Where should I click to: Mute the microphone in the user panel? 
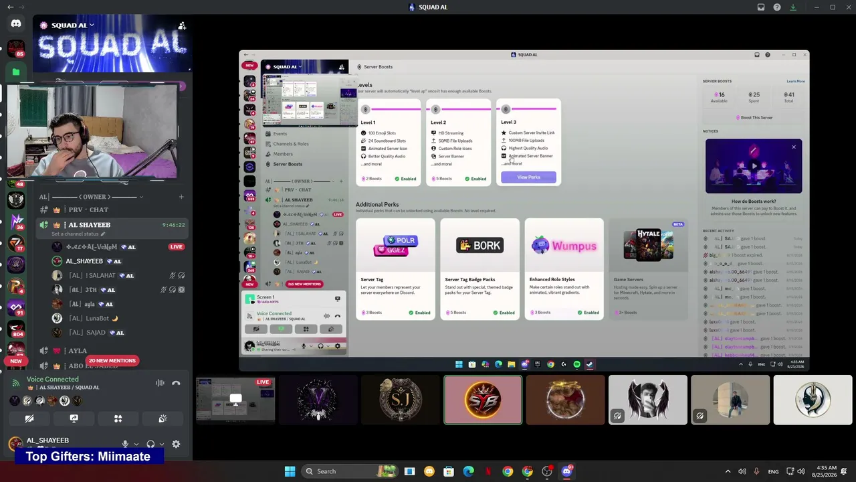click(x=125, y=444)
